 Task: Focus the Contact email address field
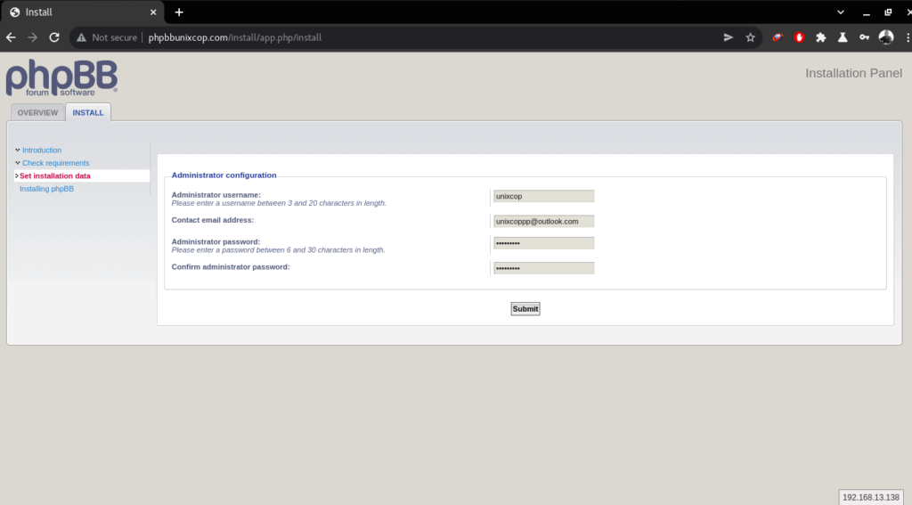click(x=544, y=221)
